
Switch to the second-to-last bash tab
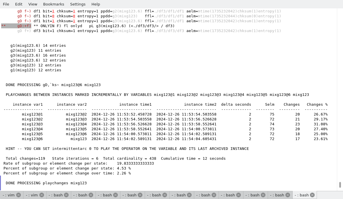pos(277,195)
